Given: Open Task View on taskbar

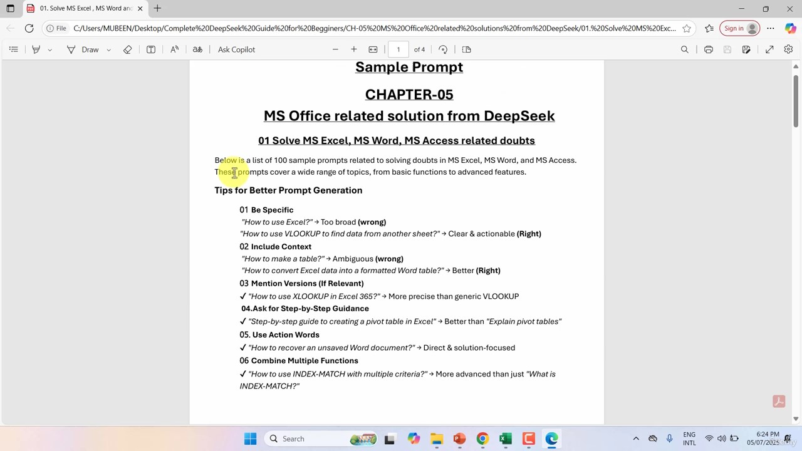Looking at the screenshot, I should pyautogui.click(x=389, y=439).
